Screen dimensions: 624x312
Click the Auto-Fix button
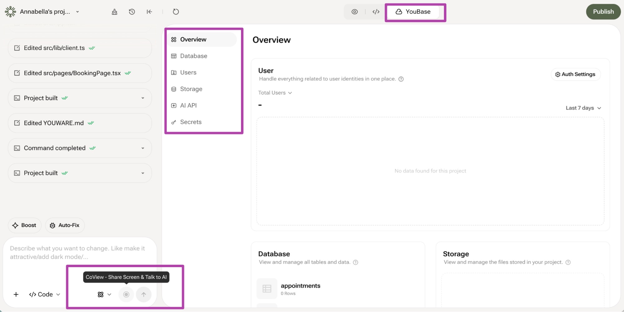coord(65,225)
